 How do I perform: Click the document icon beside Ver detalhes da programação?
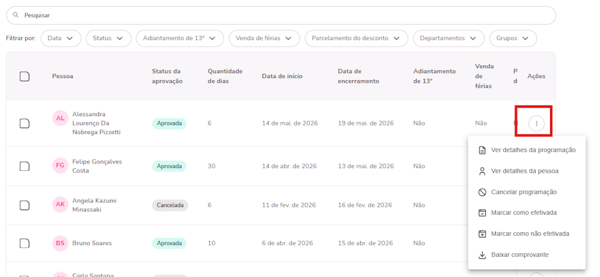[x=482, y=150]
